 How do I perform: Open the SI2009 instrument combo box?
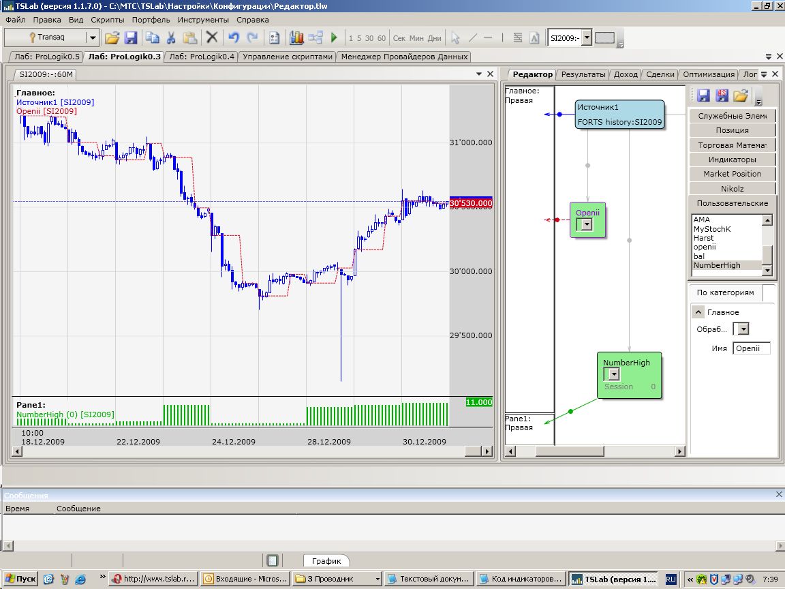click(x=587, y=37)
